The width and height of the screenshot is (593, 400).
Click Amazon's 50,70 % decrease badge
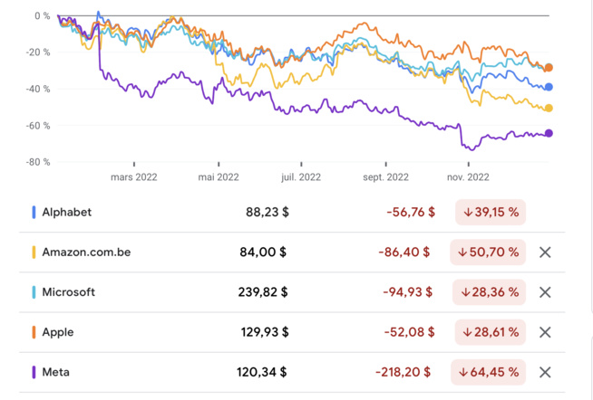[x=490, y=252]
